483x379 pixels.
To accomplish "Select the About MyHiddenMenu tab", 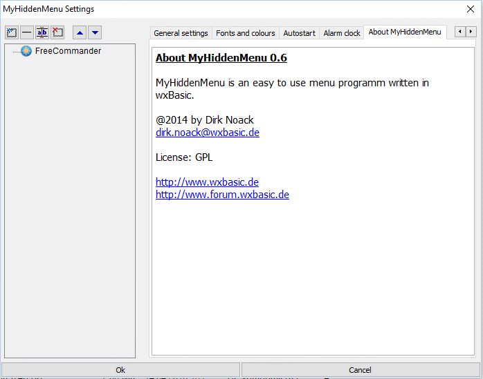I will [405, 32].
